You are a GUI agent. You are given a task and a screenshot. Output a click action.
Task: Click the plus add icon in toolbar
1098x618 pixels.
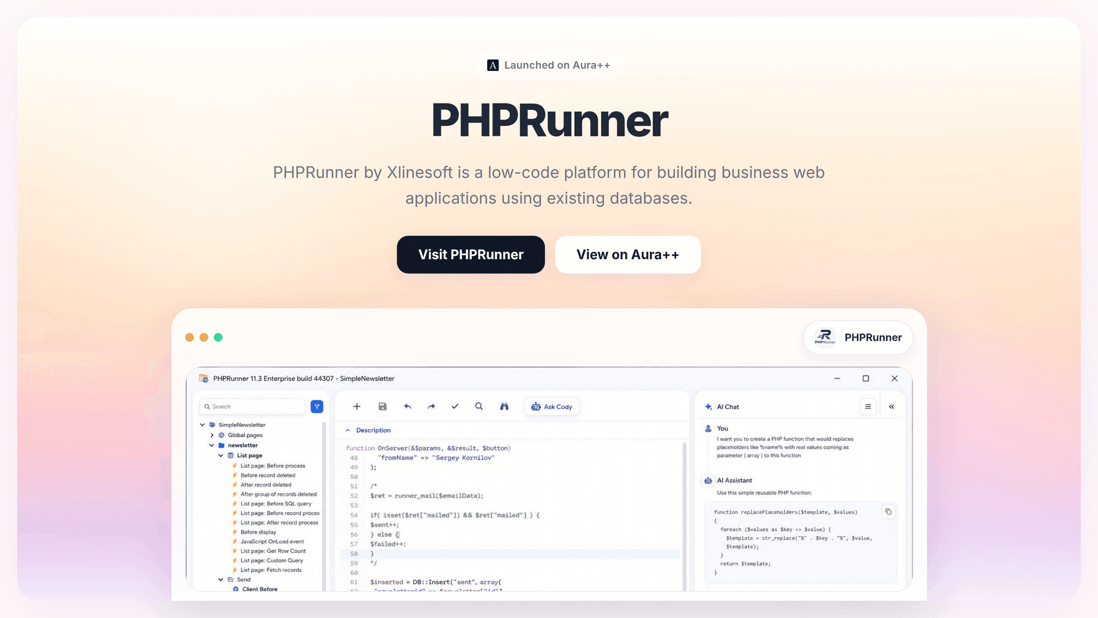click(x=357, y=407)
